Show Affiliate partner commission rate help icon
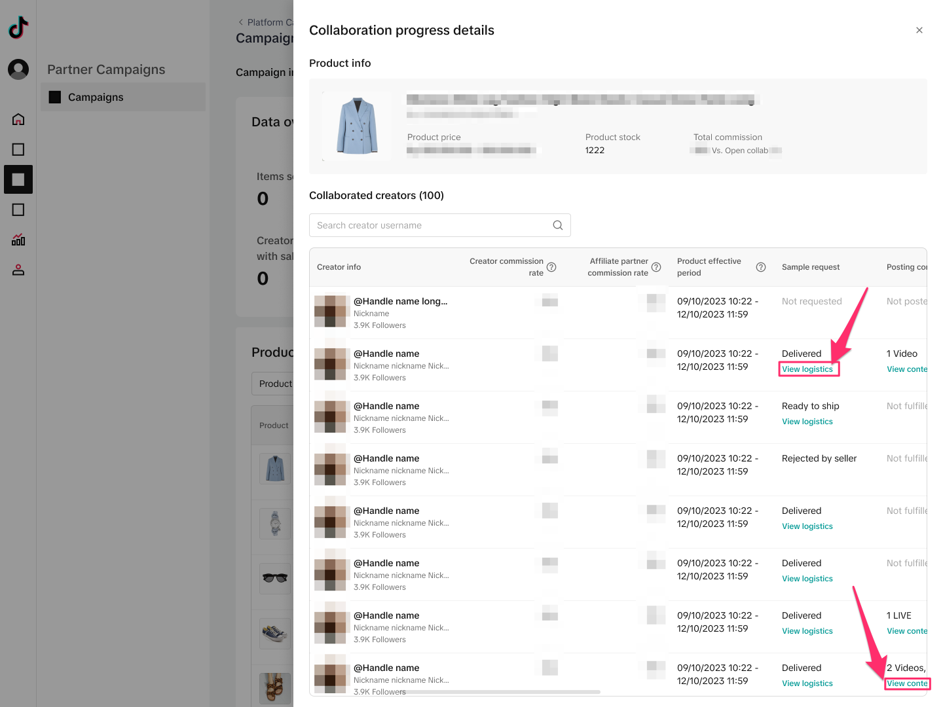The height and width of the screenshot is (707, 943). (x=656, y=267)
